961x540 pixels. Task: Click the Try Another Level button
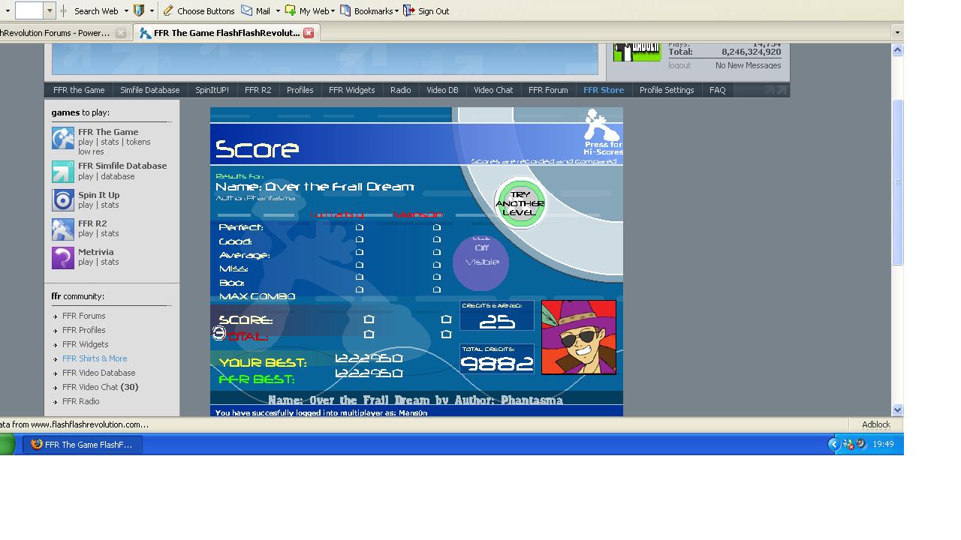click(x=520, y=203)
